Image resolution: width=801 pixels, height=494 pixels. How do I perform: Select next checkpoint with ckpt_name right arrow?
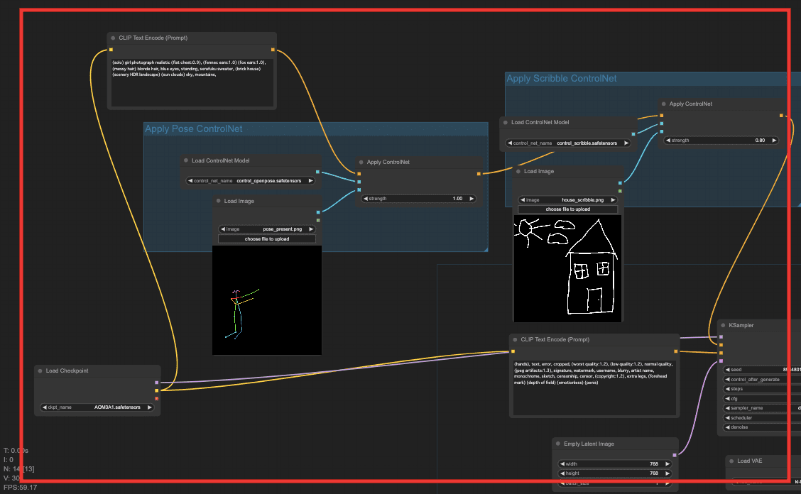pyautogui.click(x=150, y=407)
